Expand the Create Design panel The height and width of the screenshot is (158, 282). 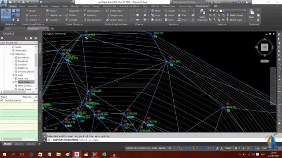click(74, 24)
